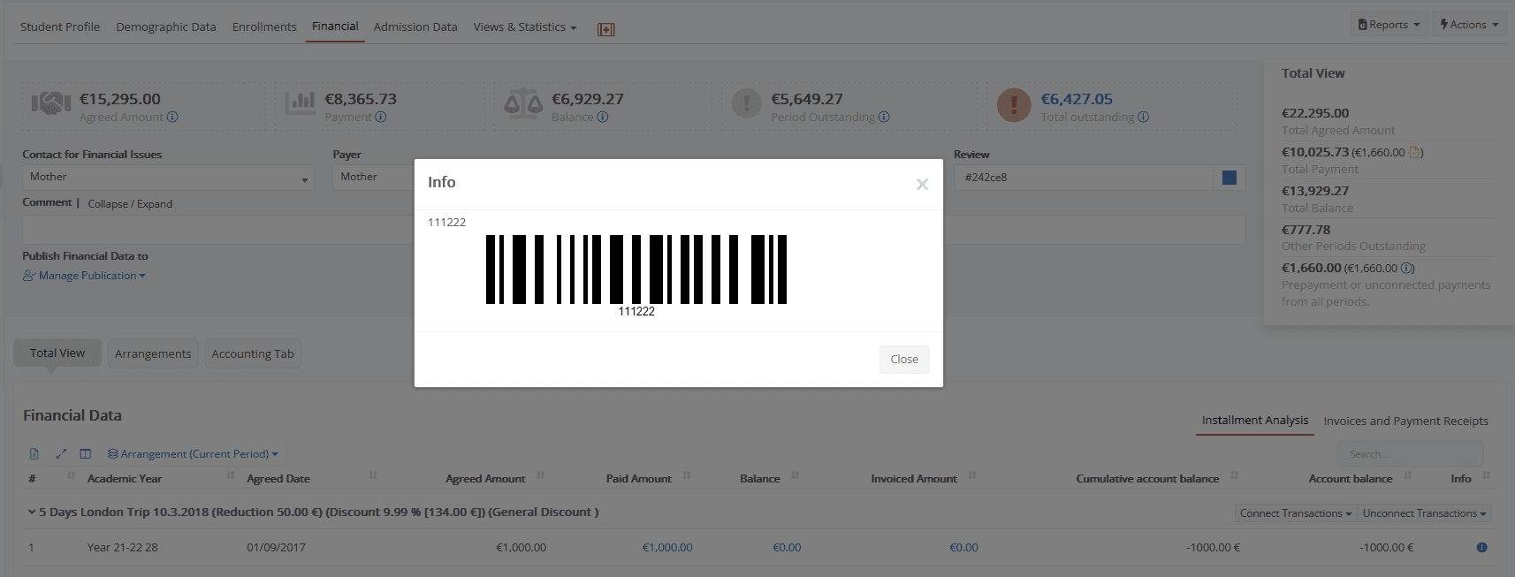Click the bar chart Payment icon
The image size is (1515, 577).
[301, 102]
